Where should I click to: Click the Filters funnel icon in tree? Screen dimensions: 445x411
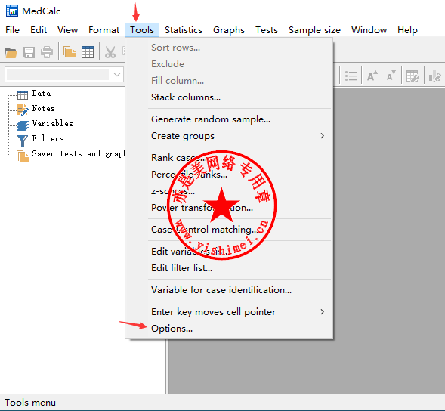[x=23, y=141]
